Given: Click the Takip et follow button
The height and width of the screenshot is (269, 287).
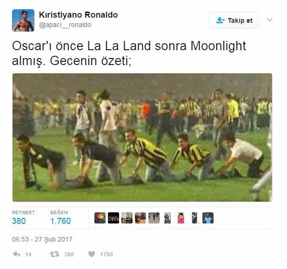Looking at the screenshot, I should pyautogui.click(x=234, y=20).
